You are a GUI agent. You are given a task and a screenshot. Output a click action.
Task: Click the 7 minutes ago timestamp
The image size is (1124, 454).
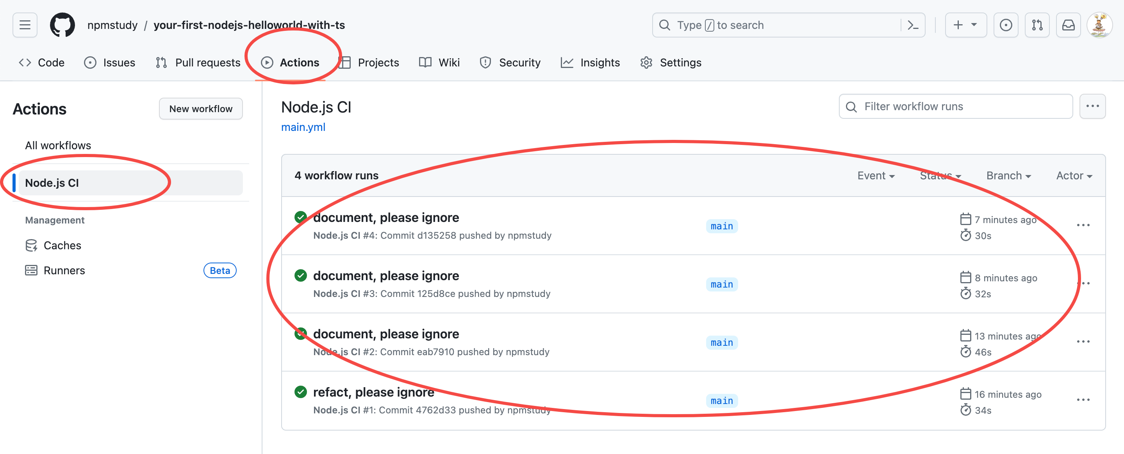pos(1005,220)
